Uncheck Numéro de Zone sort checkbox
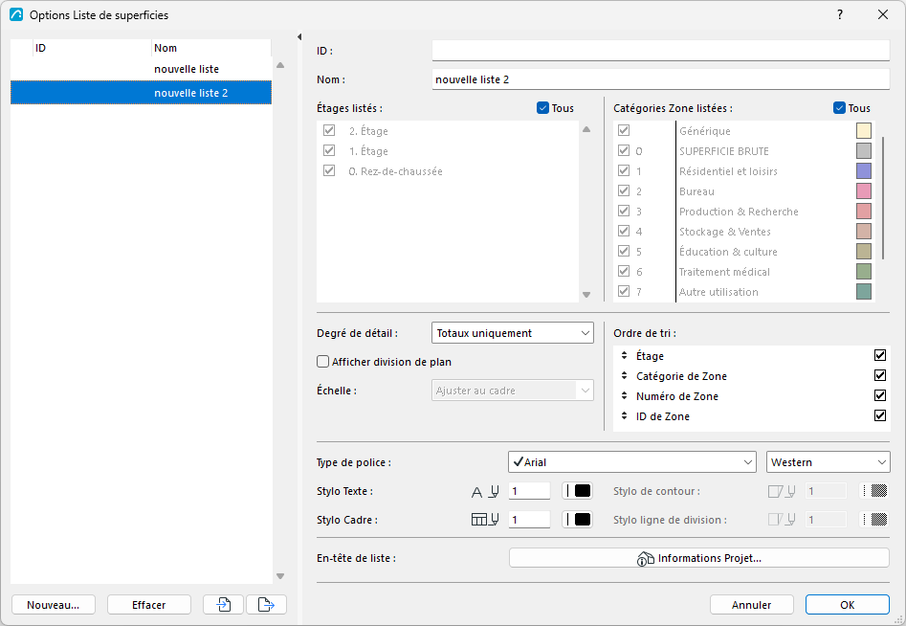This screenshot has height=626, width=906. pos(880,395)
